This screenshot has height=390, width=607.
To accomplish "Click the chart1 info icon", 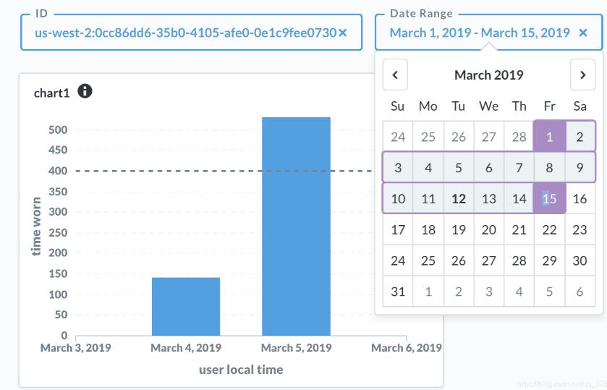I will point(85,91).
